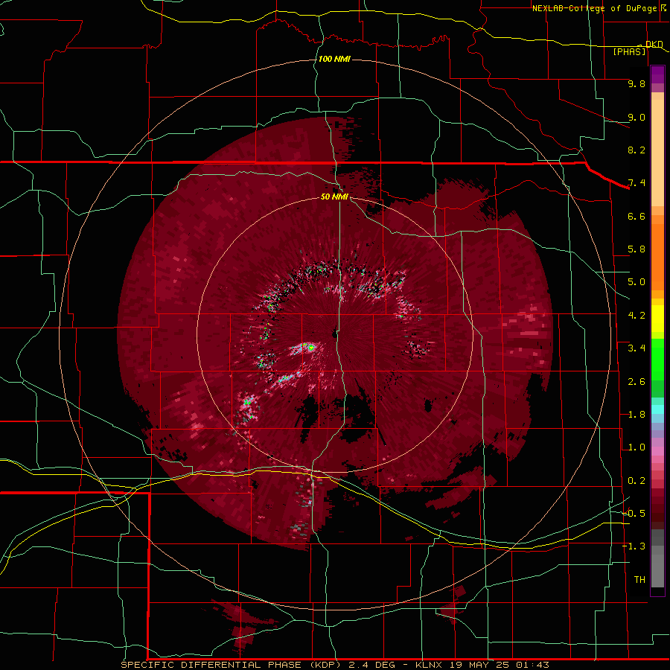The image size is (670, 670).
Task: Click the 1.0 legend value
Action: click(636, 447)
